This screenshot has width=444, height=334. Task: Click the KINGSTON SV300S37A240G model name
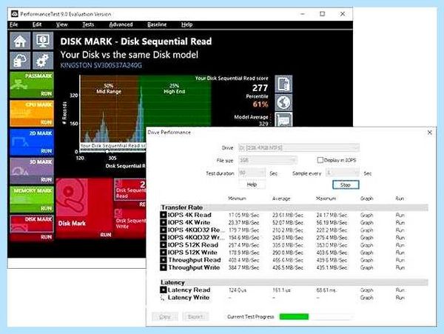pyautogui.click(x=101, y=65)
